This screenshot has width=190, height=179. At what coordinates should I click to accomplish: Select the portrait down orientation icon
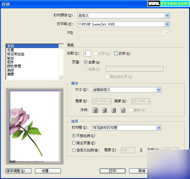point(114,110)
